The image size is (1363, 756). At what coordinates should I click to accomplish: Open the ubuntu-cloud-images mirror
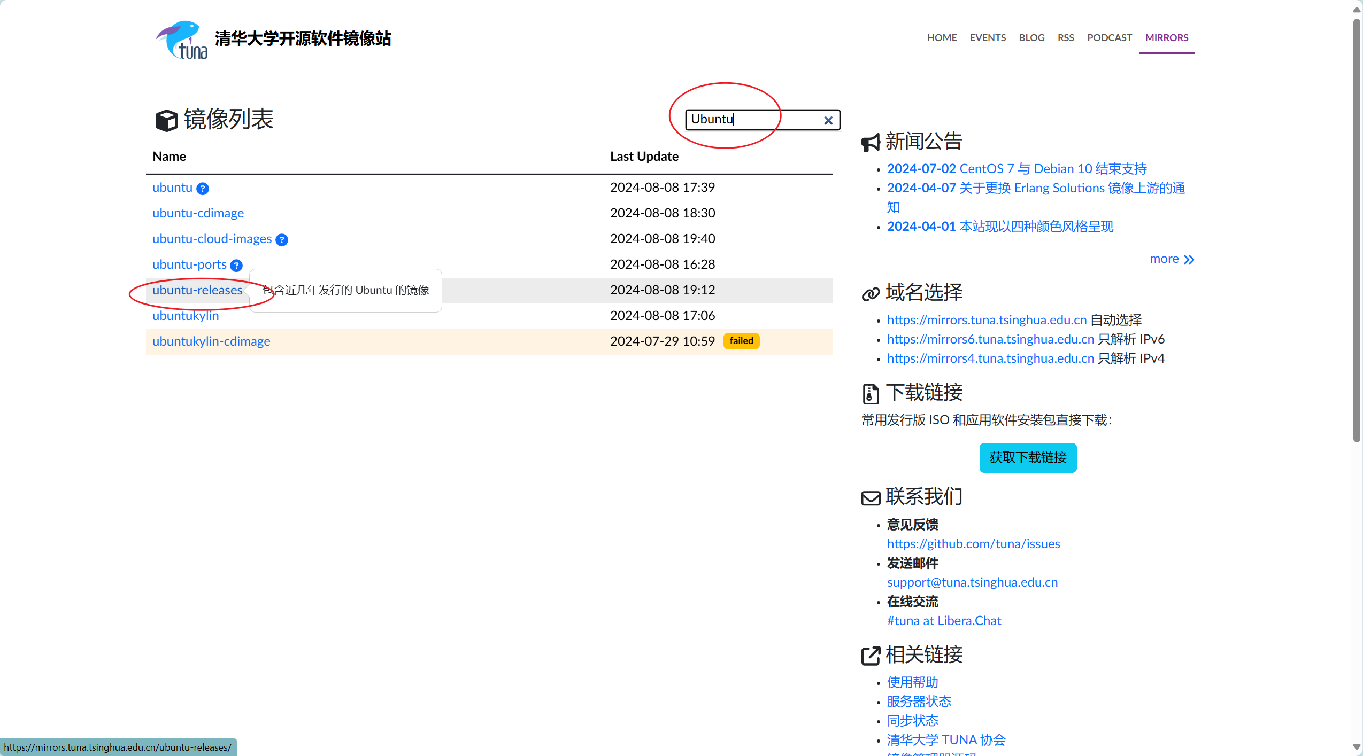point(212,239)
